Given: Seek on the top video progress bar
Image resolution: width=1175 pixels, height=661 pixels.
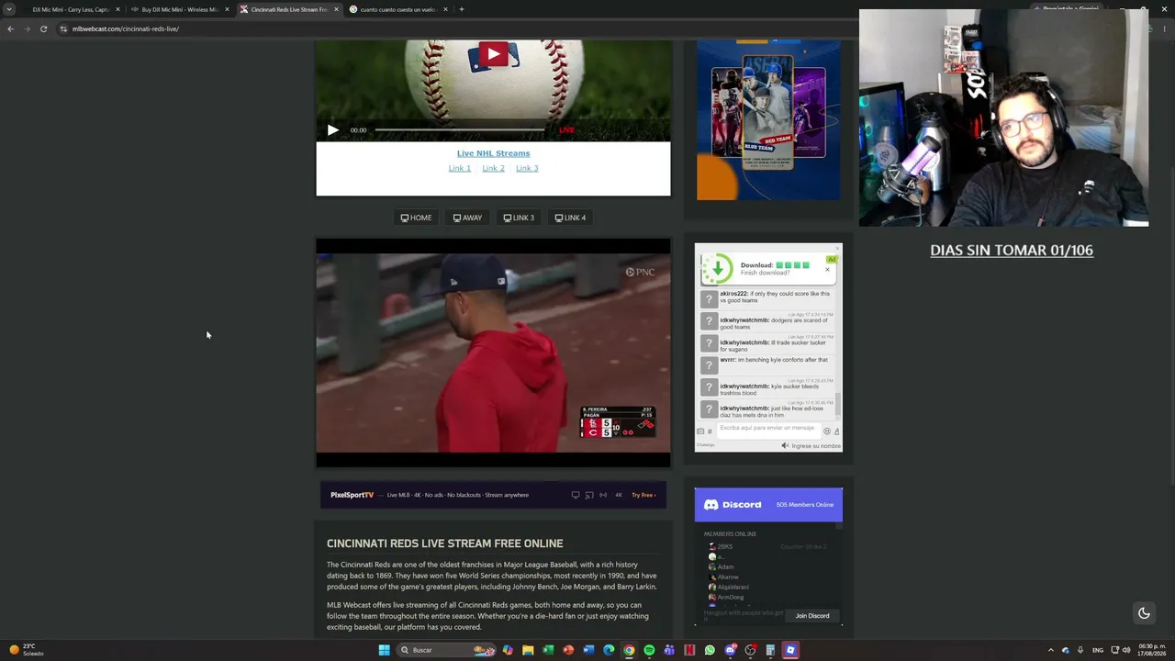Looking at the screenshot, I should pos(461,130).
